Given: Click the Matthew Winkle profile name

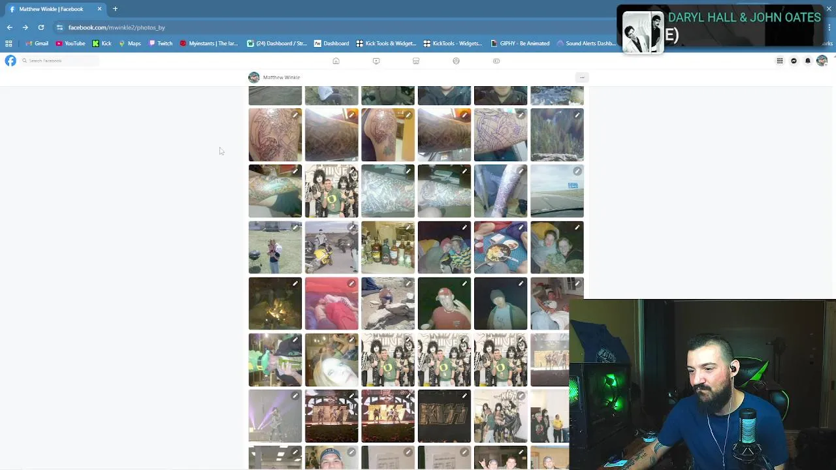Looking at the screenshot, I should 281,77.
